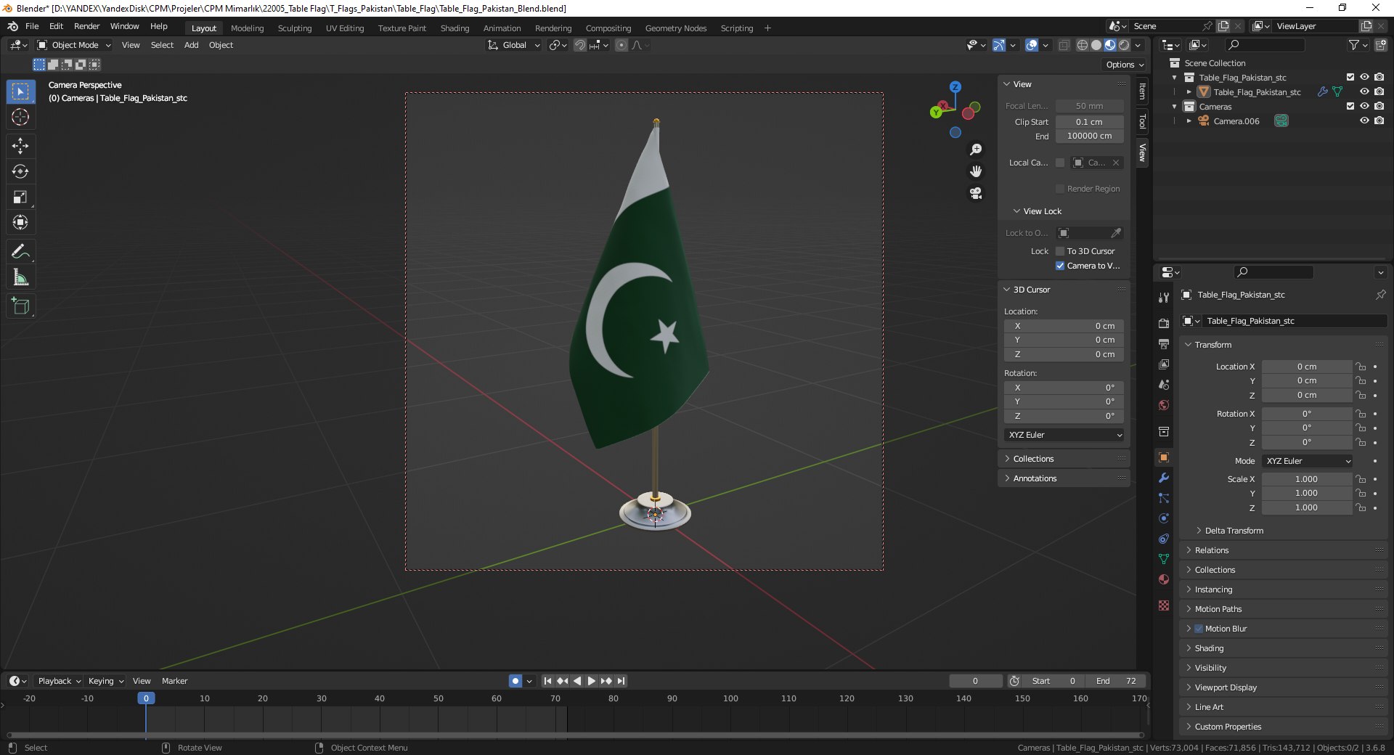1394x755 pixels.
Task: Switch to the Item sidebar tab
Action: point(1142,91)
